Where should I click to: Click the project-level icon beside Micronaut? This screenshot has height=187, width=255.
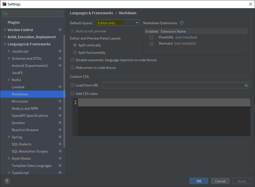[x=60, y=101]
